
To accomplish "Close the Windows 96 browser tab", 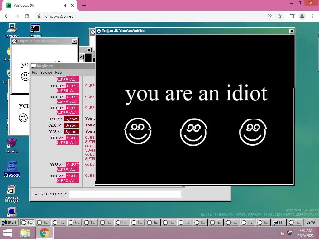I will tap(72, 5).
